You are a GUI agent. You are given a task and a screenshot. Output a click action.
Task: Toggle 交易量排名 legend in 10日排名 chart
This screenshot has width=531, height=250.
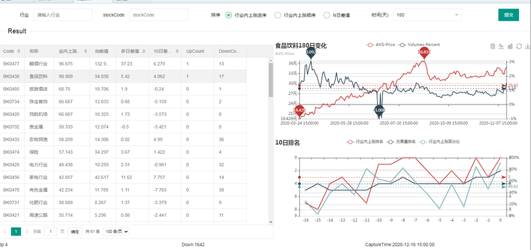coord(402,142)
